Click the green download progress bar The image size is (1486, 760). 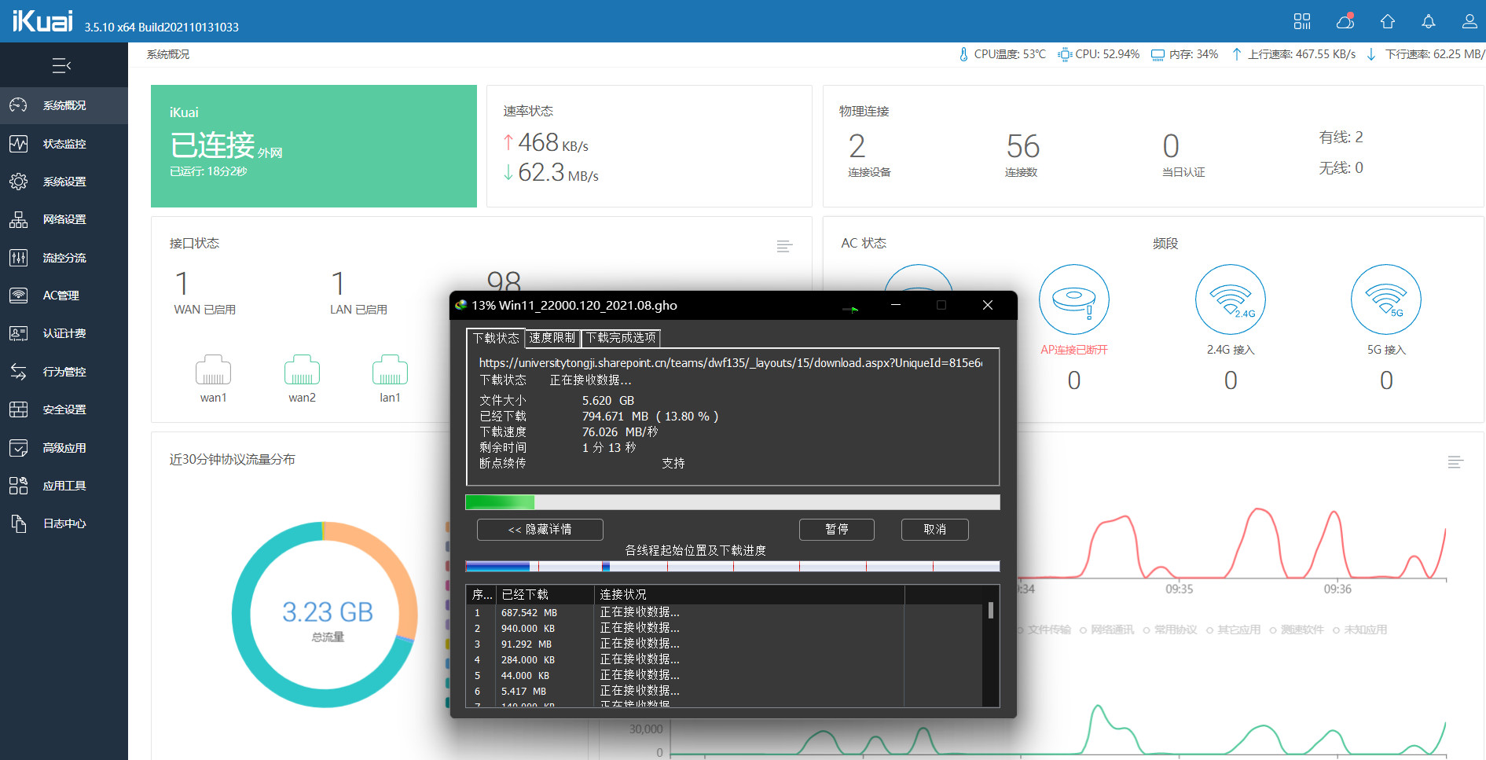(x=732, y=502)
